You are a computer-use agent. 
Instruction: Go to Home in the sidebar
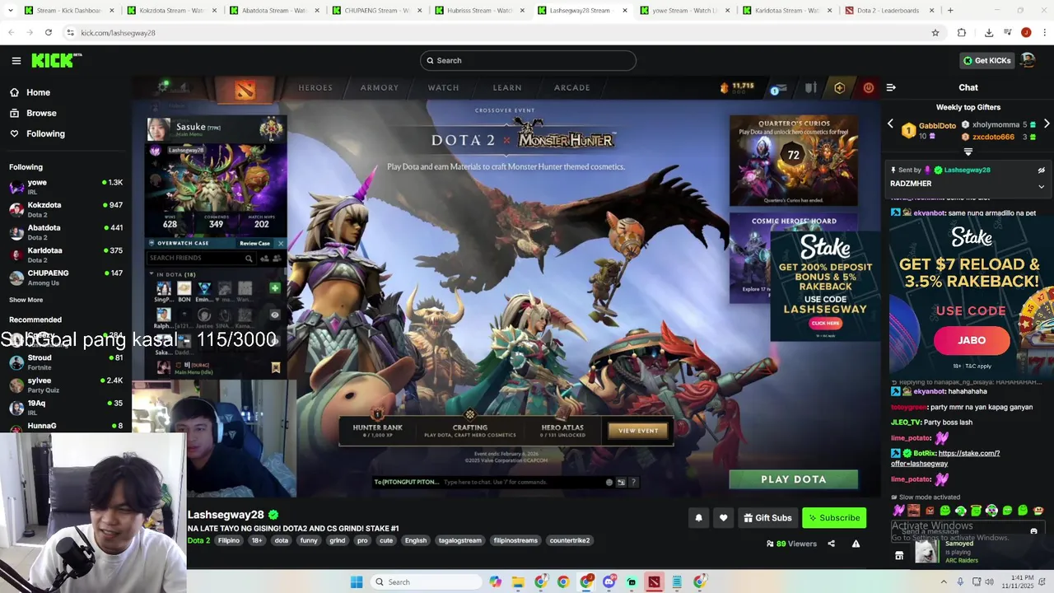coord(38,92)
